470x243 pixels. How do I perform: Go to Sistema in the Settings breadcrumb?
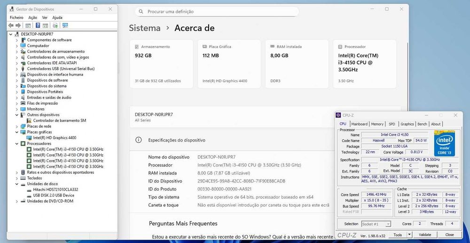click(145, 28)
